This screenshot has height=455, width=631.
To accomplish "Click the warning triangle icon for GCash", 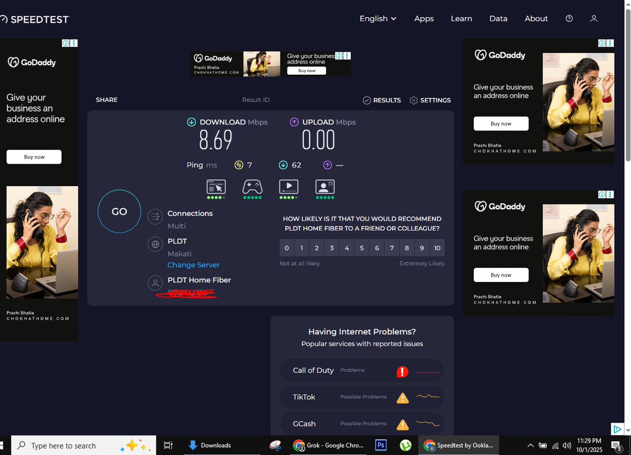I will click(x=403, y=424).
